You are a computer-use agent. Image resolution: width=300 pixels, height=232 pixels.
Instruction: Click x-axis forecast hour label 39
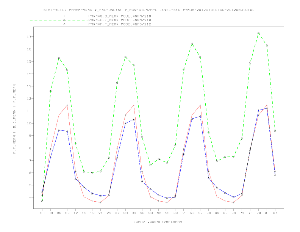150,213
